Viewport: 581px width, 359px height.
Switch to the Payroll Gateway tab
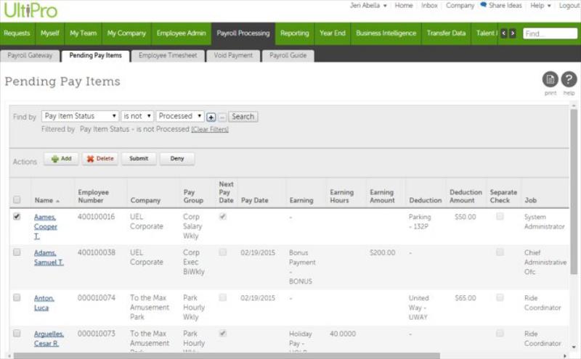point(30,56)
